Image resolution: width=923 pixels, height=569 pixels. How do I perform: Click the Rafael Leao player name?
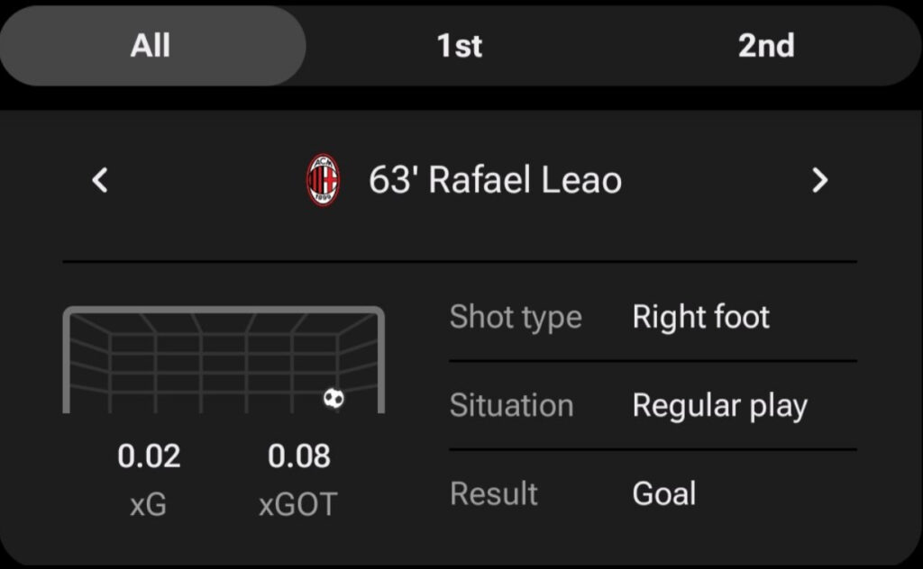point(525,181)
